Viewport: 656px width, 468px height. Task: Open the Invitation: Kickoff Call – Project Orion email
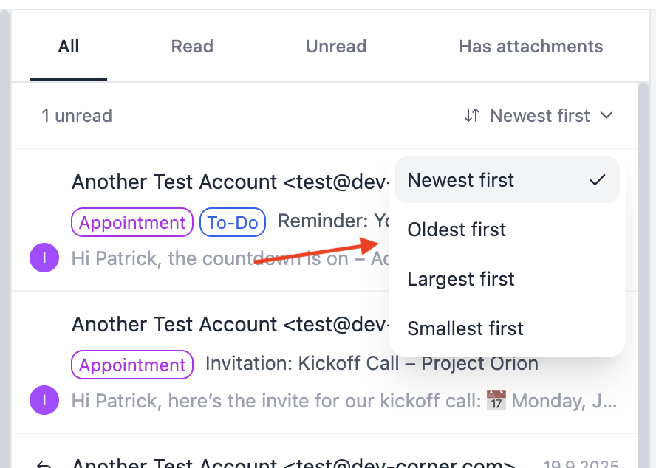click(x=372, y=364)
